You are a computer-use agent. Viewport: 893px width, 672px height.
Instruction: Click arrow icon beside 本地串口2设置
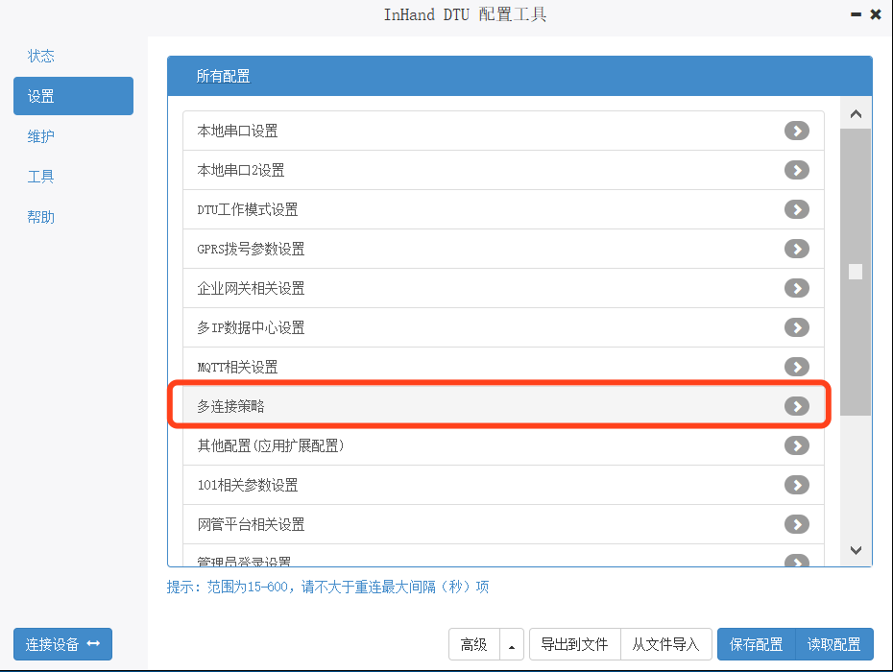pos(796,170)
